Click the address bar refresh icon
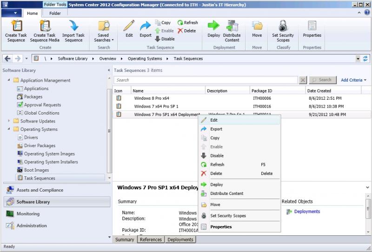 [365, 58]
